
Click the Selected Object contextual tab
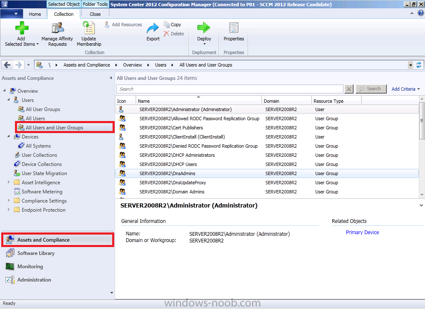64,4
